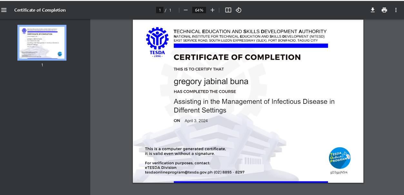
Task: Print the certificate using the printer icon
Action: (384, 10)
